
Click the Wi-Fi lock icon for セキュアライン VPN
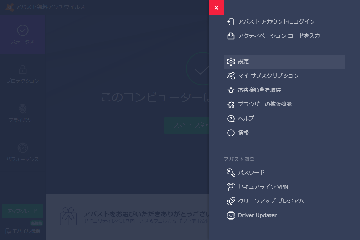point(231,187)
